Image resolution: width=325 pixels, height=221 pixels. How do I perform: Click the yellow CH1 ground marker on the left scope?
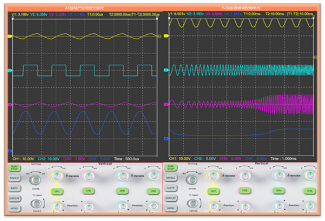coord(10,37)
